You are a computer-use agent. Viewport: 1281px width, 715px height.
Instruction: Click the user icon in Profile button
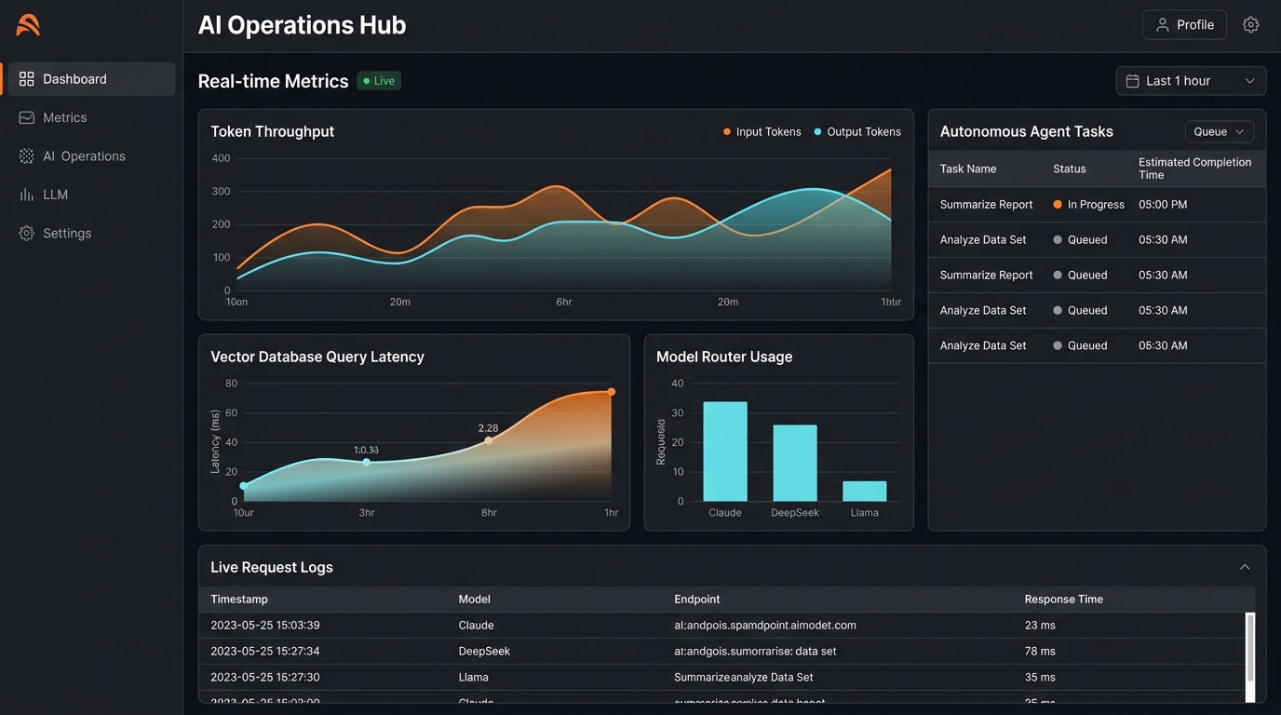1162,25
